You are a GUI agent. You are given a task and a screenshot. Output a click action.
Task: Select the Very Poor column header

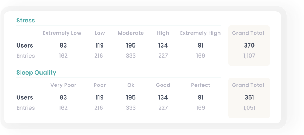(x=63, y=85)
